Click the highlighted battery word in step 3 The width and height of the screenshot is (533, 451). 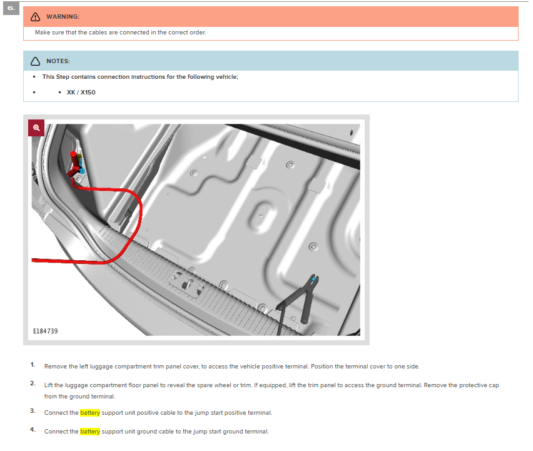click(89, 413)
